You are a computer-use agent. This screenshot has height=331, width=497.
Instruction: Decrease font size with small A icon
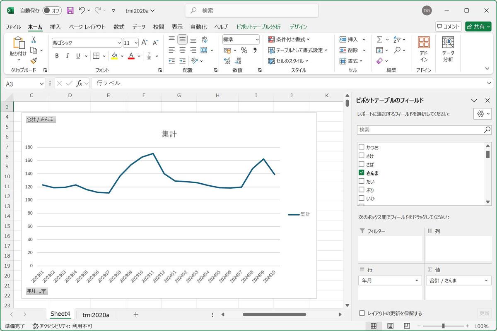(x=155, y=43)
